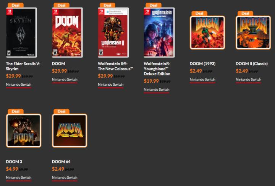Click the Deal tag above Wolfenstein Youngblood
The height and width of the screenshot is (186, 275).
tap(154, 5)
